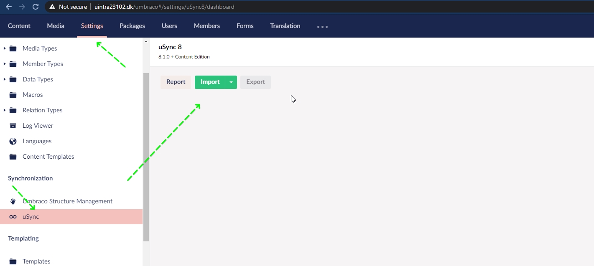Screen dimensions: 594x266
Task: Click the Data Types folder icon
Action: click(x=13, y=79)
